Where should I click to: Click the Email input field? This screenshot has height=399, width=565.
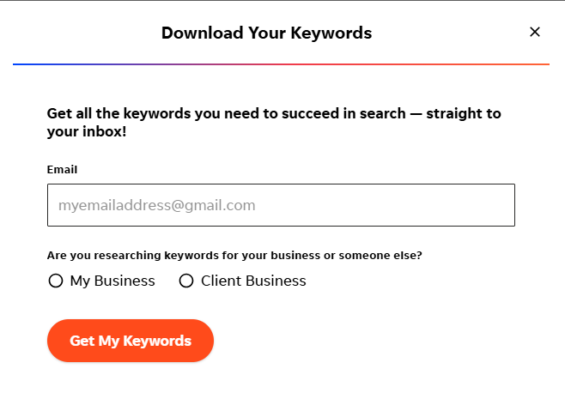pyautogui.click(x=281, y=205)
